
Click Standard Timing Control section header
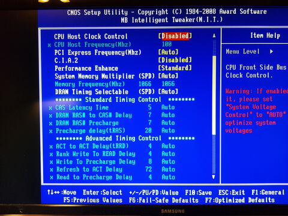(123, 100)
